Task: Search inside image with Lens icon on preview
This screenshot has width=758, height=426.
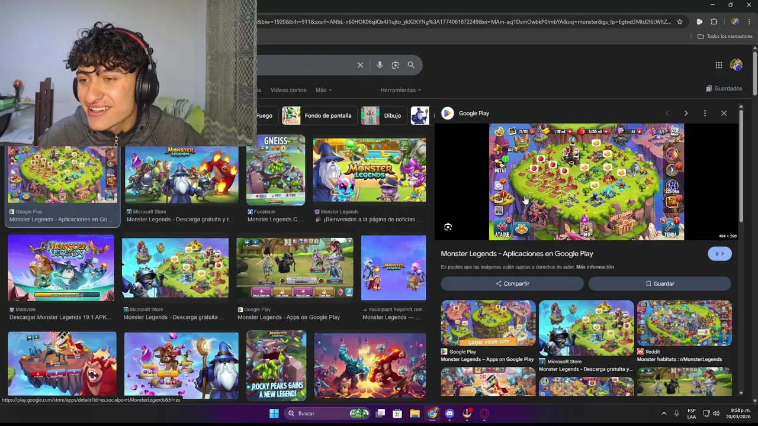Action: point(448,227)
